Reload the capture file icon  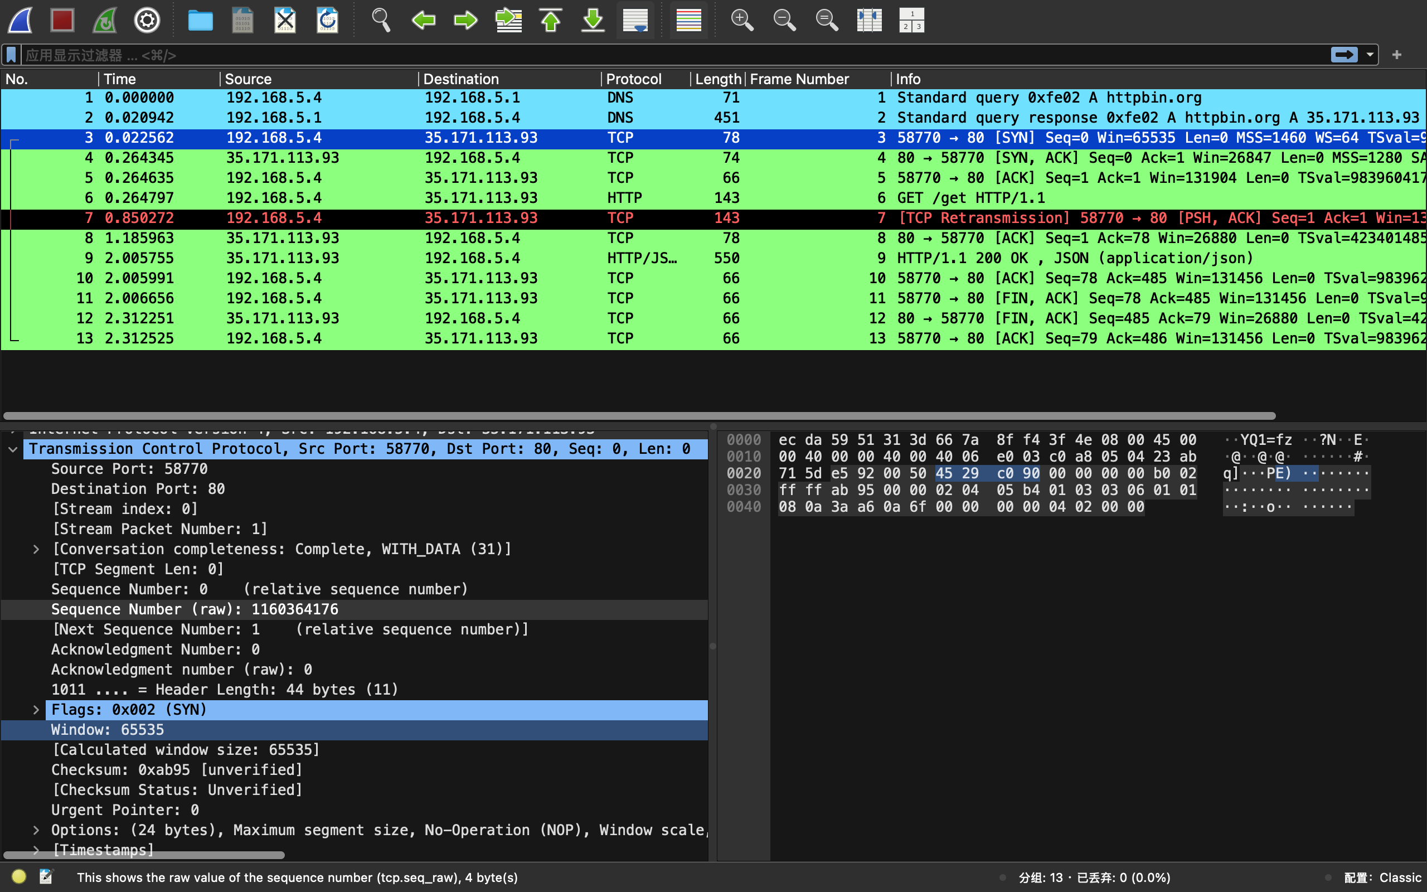coord(327,21)
